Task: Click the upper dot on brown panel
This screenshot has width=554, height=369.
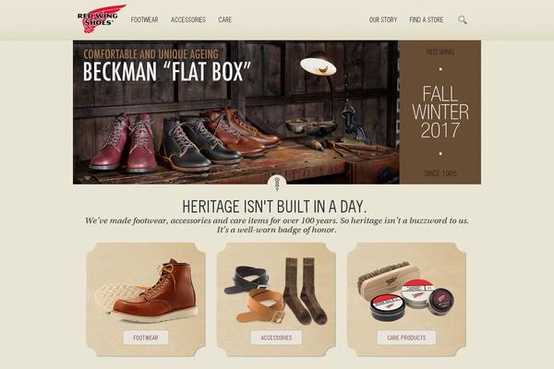Action: [x=440, y=69]
